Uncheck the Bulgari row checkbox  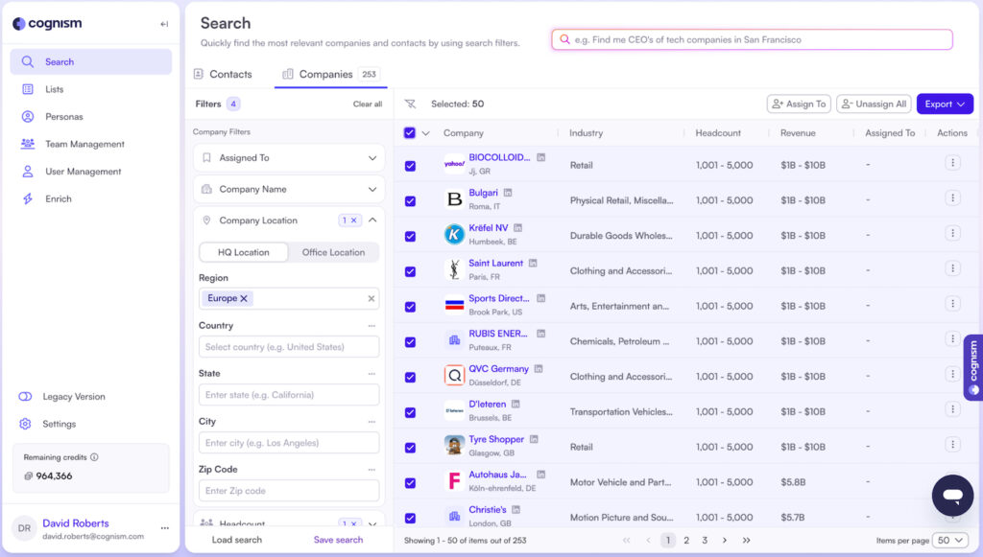point(410,201)
